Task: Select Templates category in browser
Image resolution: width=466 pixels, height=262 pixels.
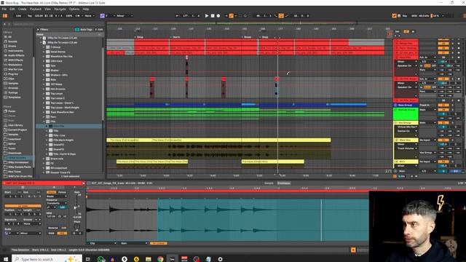Action: [15, 97]
